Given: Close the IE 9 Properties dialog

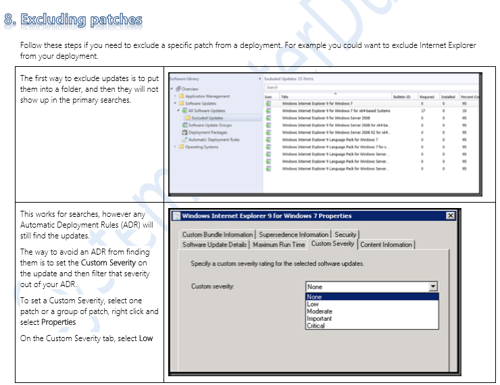Looking at the screenshot, I should coord(450,215).
